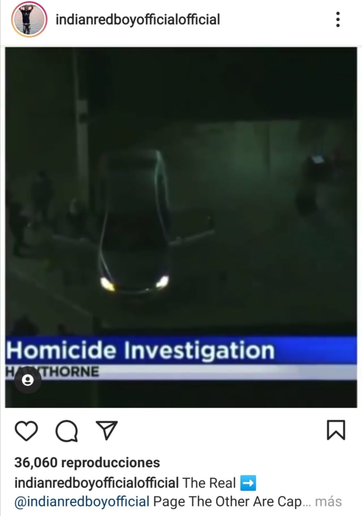View the 36,060 reproducciones count details
Viewport: 362px width, 516px height.
pos(87,462)
